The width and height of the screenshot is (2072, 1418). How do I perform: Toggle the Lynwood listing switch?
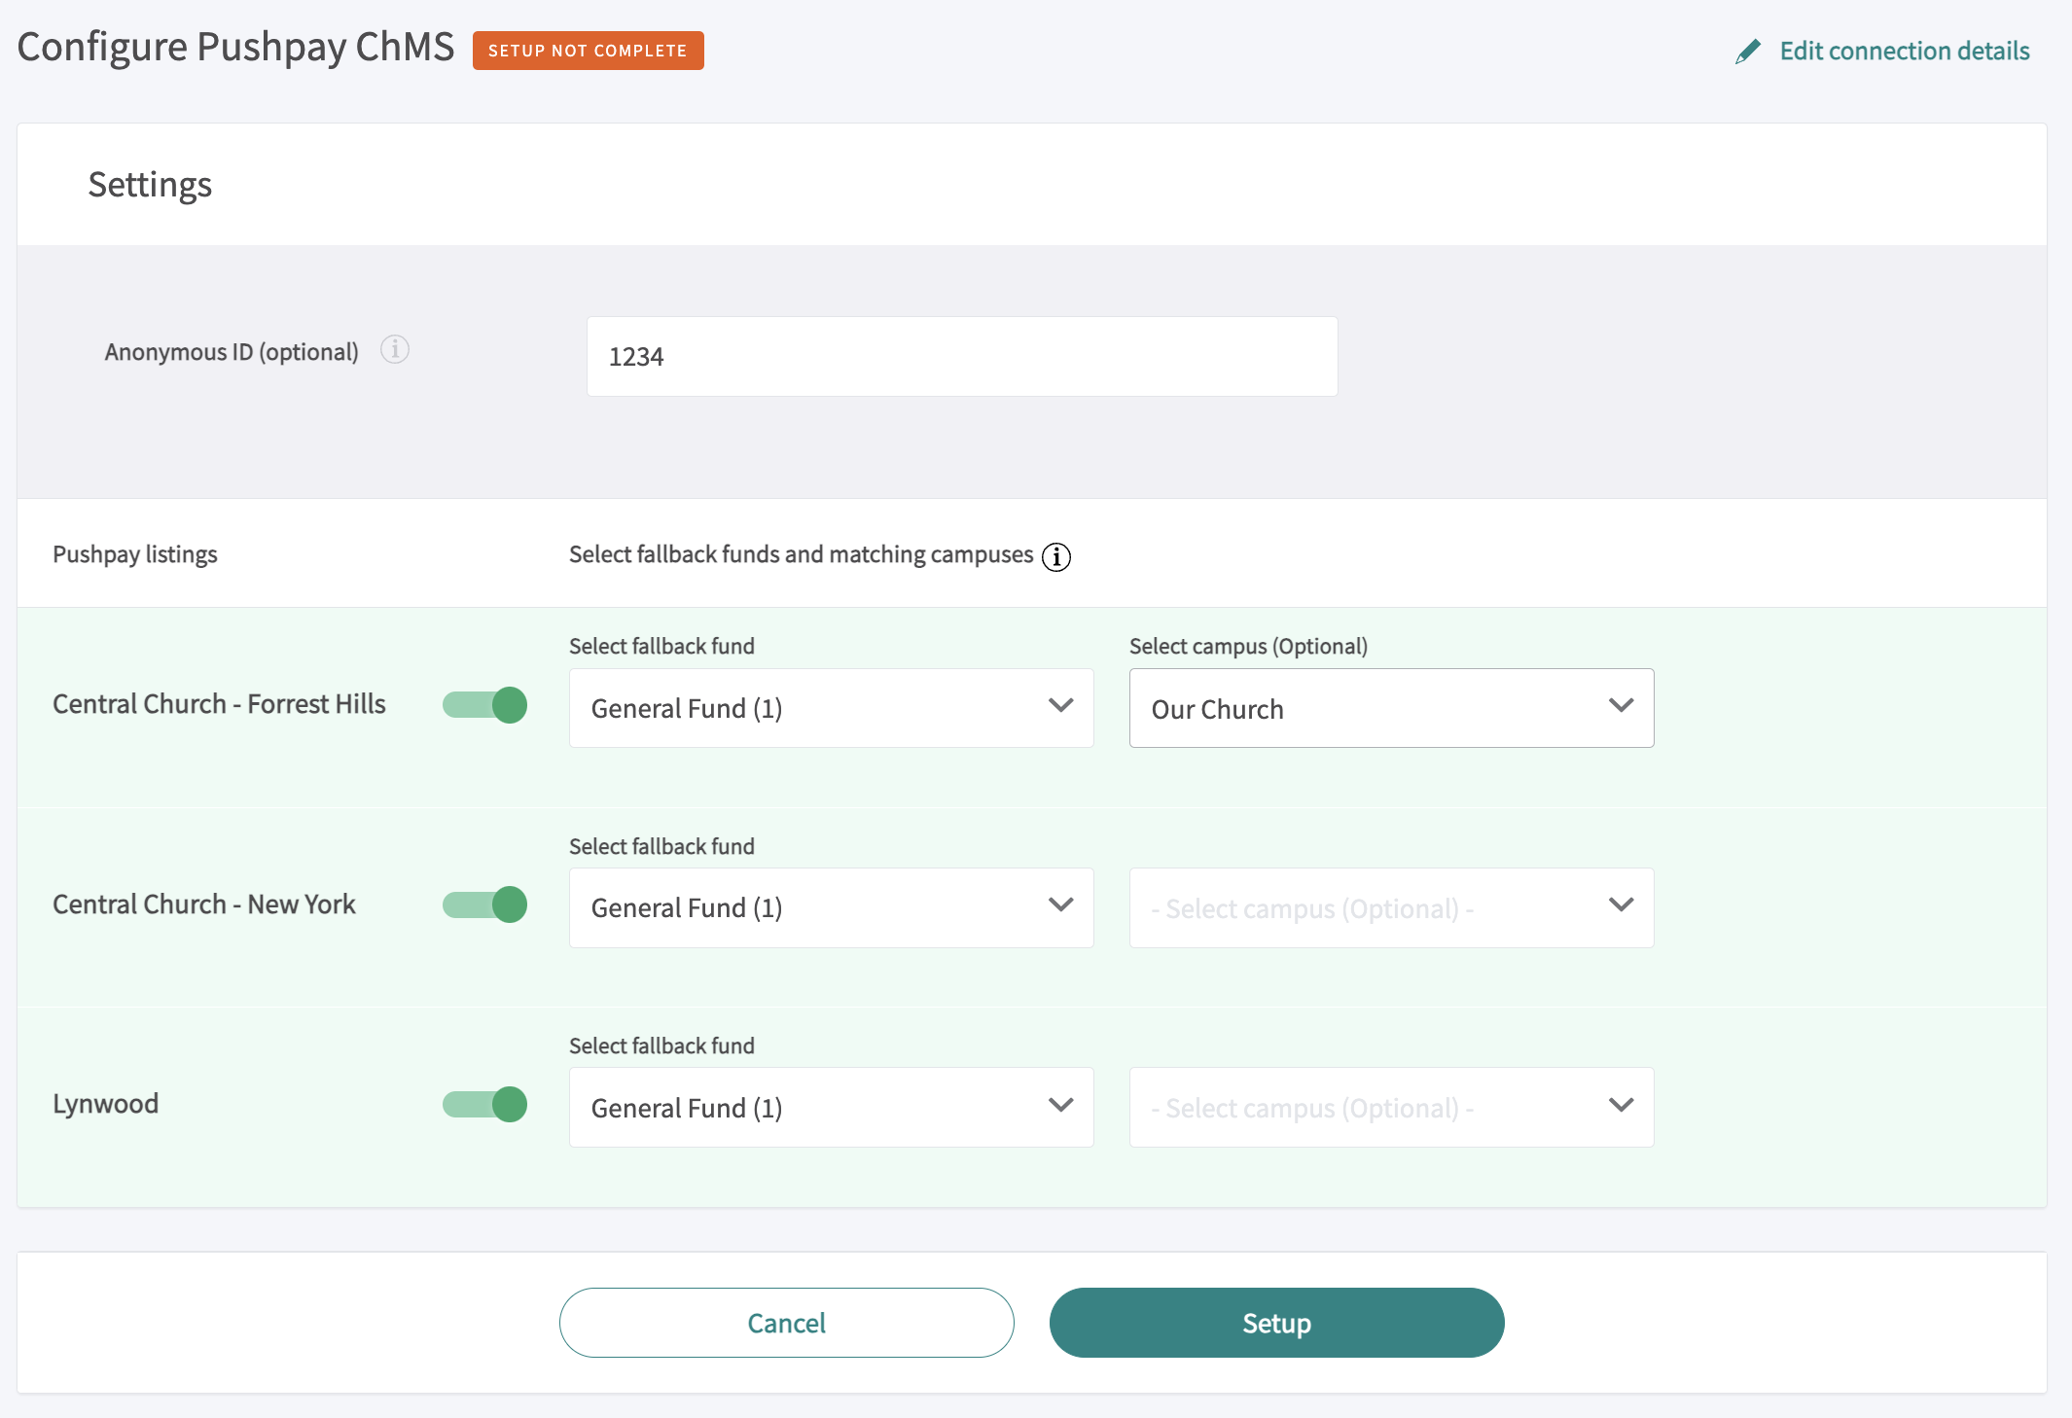click(483, 1104)
